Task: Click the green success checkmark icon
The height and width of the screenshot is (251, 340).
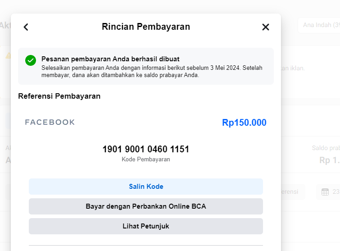Action: point(31,60)
